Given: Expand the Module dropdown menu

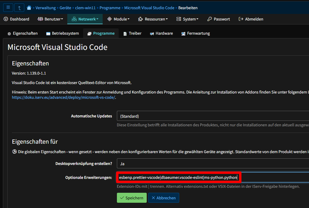Looking at the screenshot, I should (x=118, y=19).
